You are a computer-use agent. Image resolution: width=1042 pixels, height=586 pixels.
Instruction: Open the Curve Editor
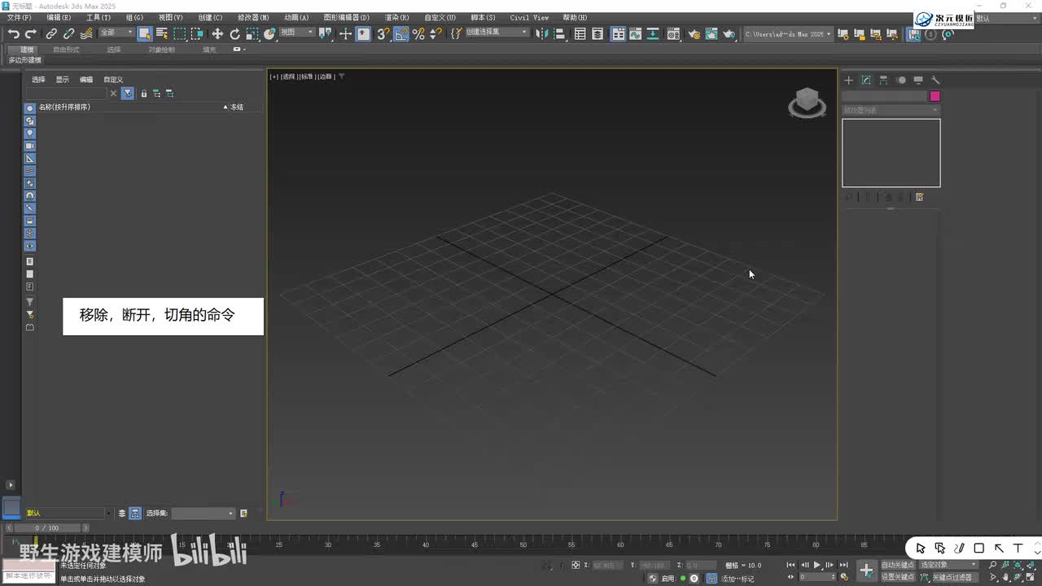(636, 33)
